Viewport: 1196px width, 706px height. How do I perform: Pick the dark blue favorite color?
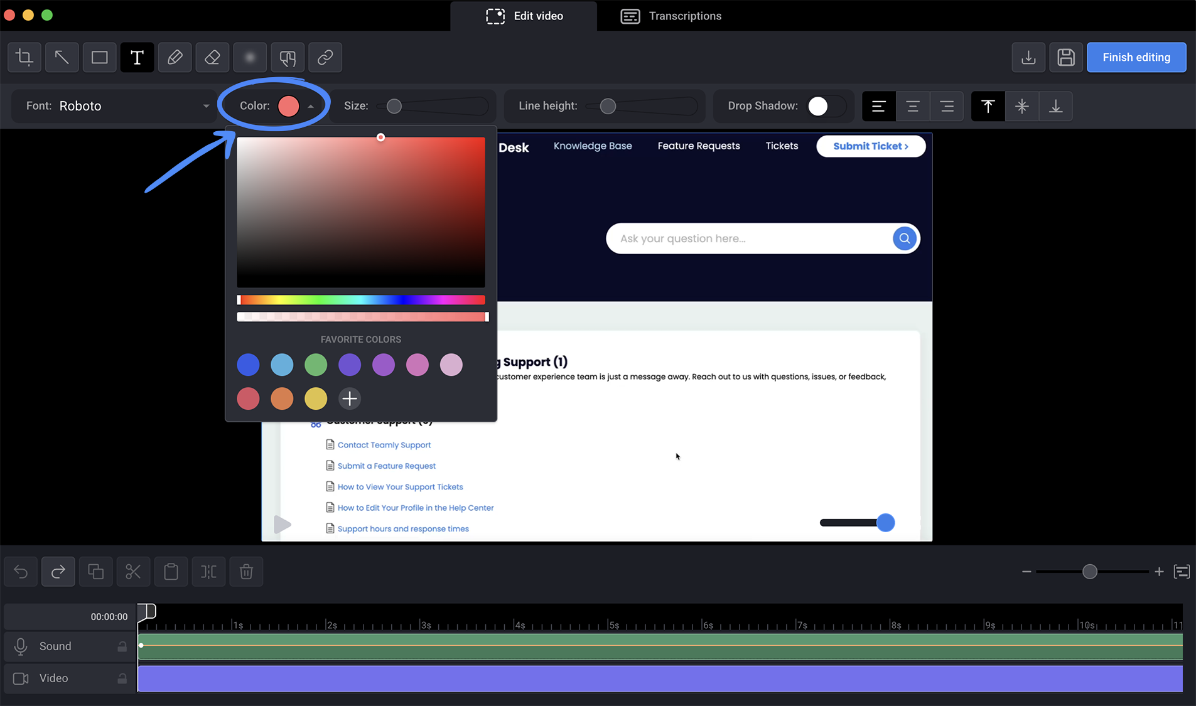tap(248, 365)
